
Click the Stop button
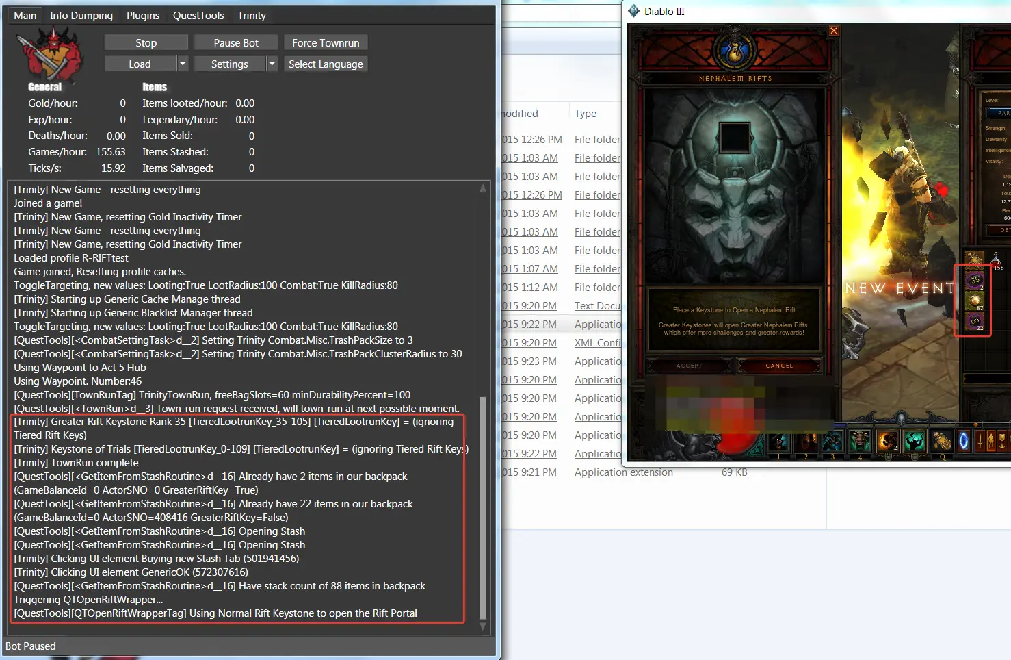[146, 42]
